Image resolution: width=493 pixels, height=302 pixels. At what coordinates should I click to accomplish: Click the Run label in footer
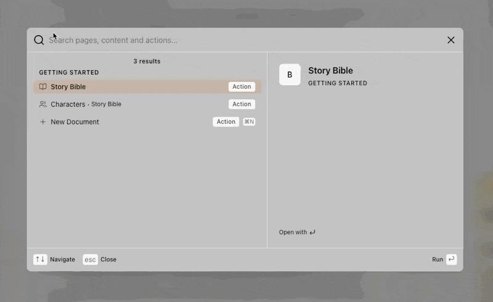tap(438, 259)
